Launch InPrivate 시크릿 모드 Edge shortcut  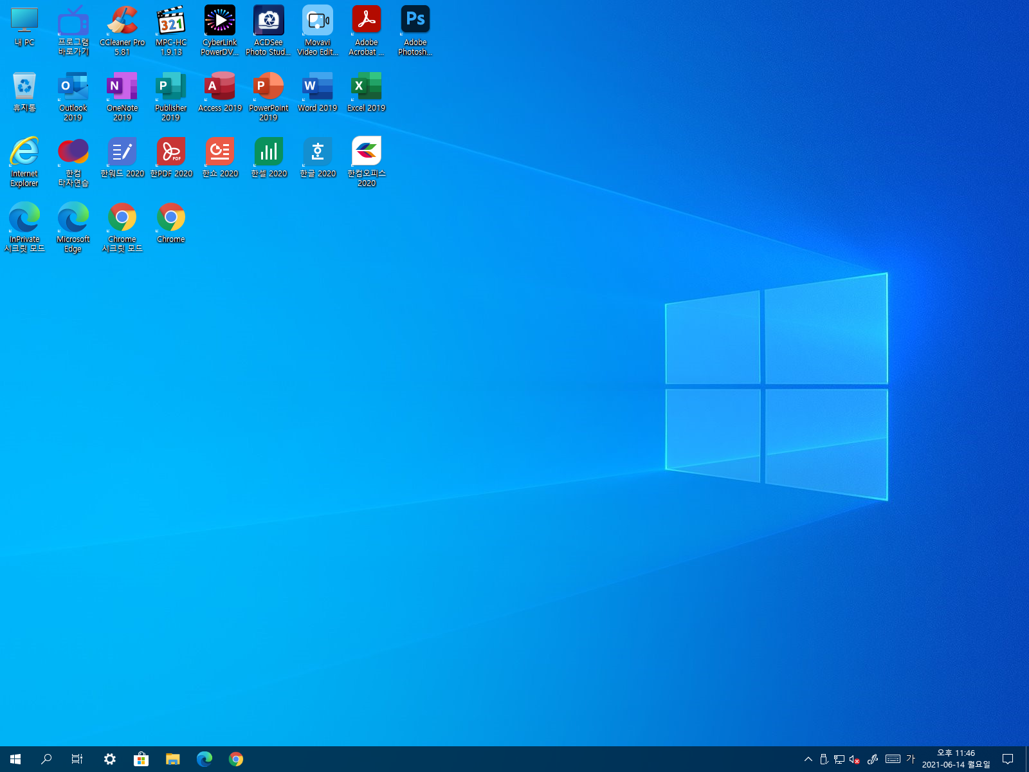click(x=24, y=228)
